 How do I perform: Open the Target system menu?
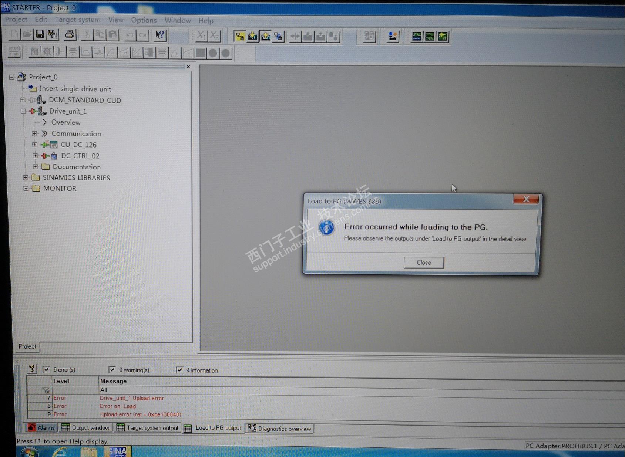point(78,20)
